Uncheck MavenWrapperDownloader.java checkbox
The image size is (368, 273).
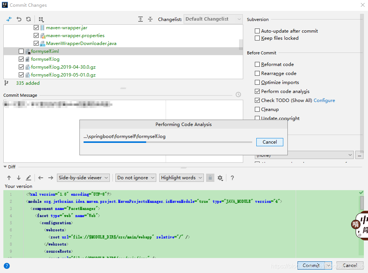(36, 43)
